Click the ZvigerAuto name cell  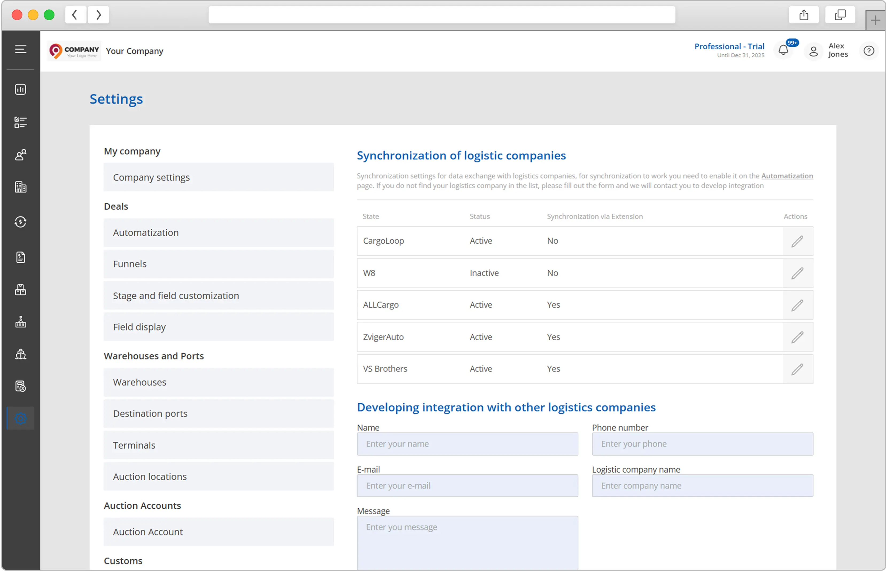(383, 337)
